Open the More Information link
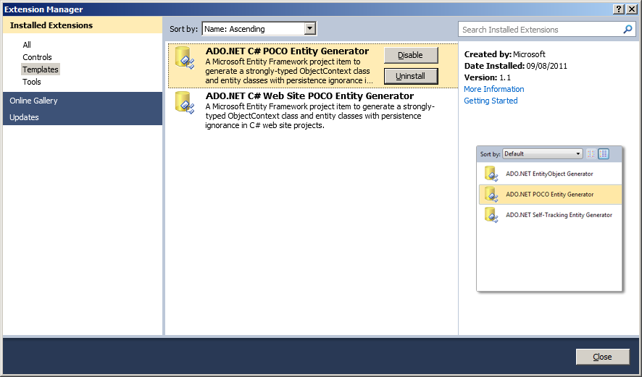The image size is (642, 377). 493,89
